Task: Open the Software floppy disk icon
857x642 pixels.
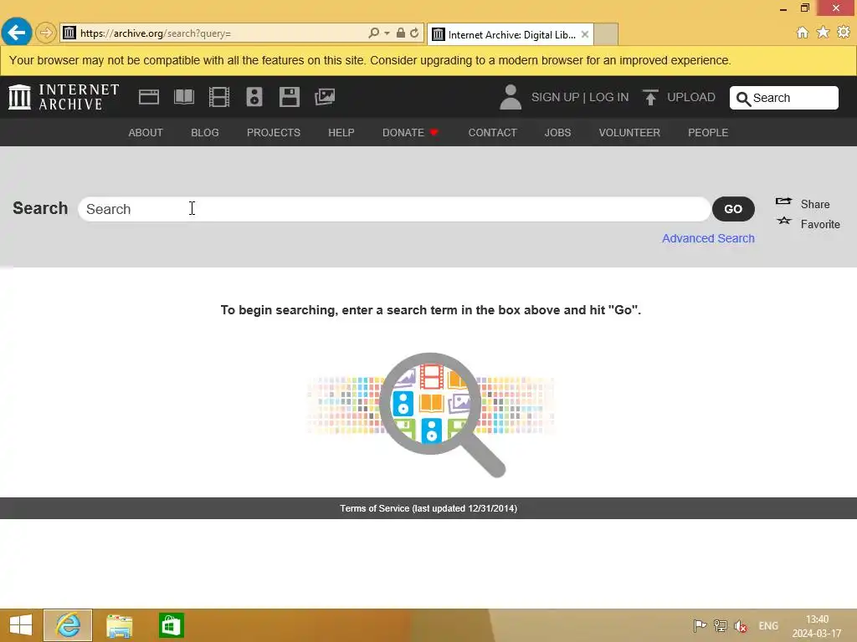Action: coord(289,97)
